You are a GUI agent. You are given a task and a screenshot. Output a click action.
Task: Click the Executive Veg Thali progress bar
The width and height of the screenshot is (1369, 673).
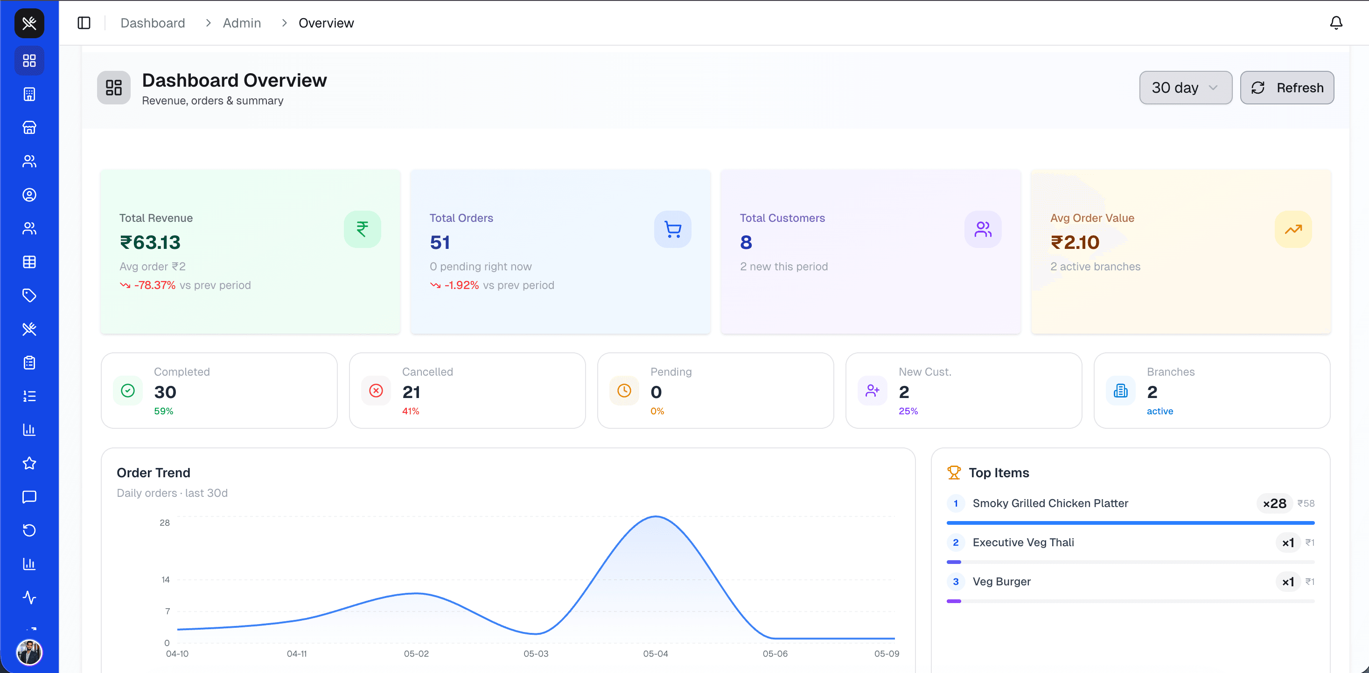click(1131, 562)
